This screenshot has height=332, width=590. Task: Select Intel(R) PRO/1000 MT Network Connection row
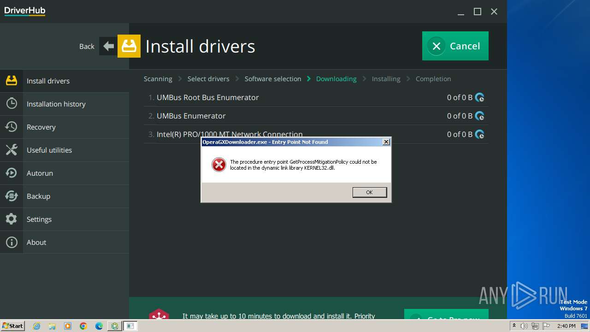(316, 134)
